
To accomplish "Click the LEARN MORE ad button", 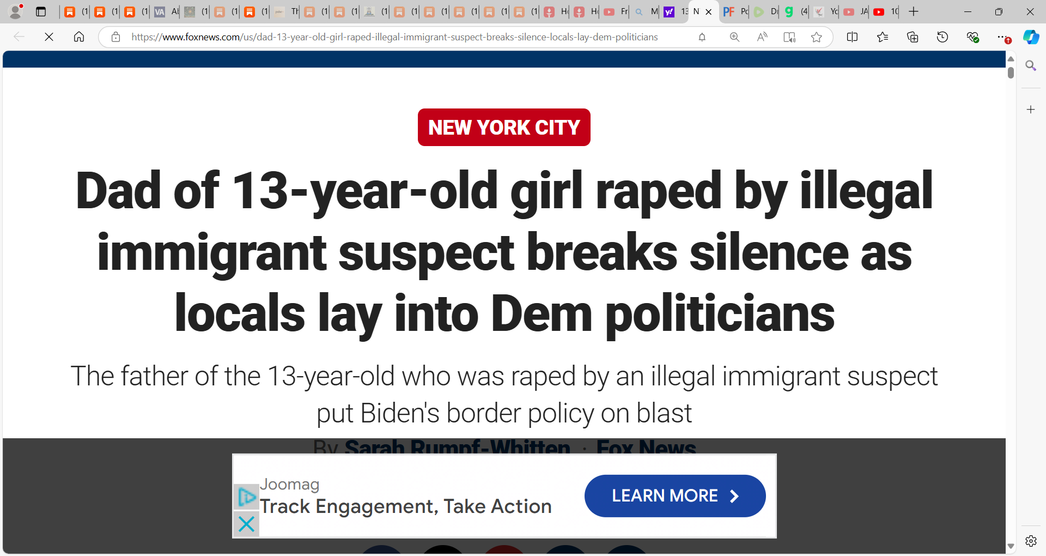I will (675, 495).
